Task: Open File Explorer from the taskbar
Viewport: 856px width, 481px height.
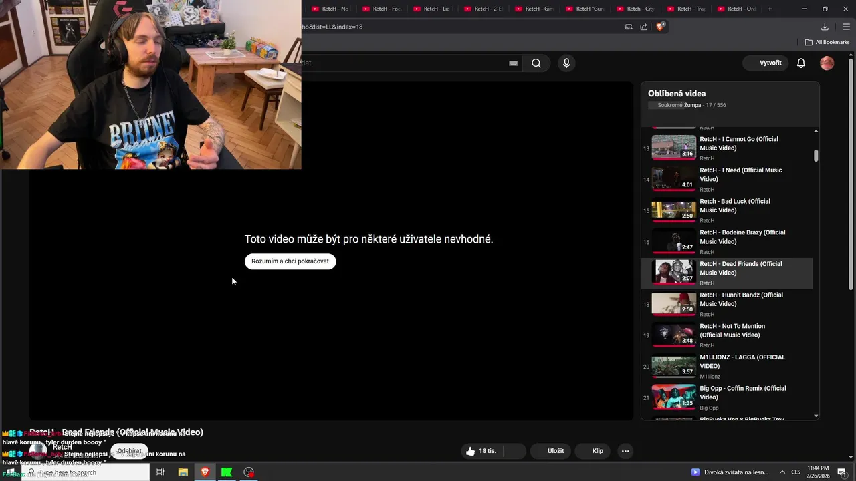Action: [183, 472]
